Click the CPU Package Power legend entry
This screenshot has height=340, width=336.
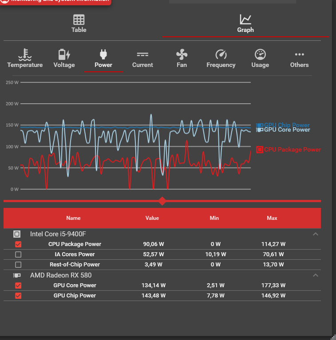point(289,150)
